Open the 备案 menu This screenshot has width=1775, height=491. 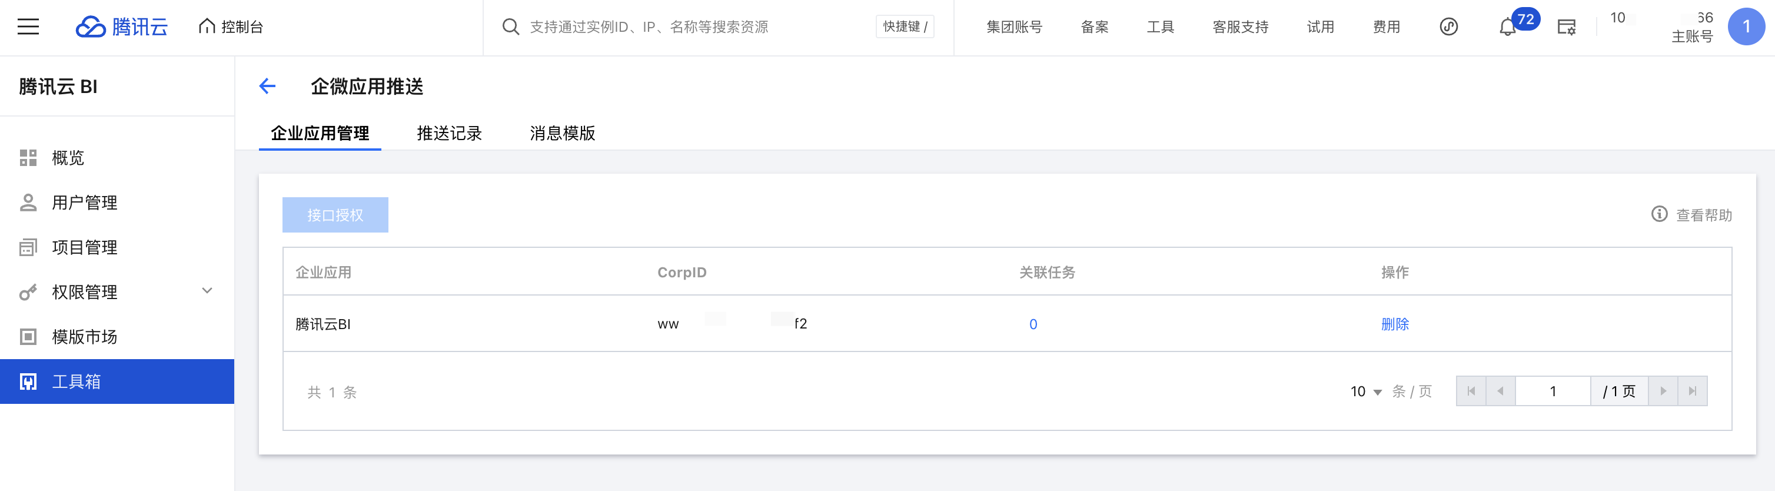(1094, 27)
